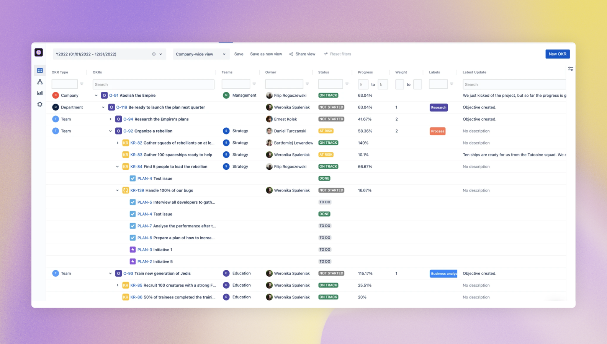The width and height of the screenshot is (607, 344).
Task: Open the table list view sidebar icon
Action: [40, 70]
